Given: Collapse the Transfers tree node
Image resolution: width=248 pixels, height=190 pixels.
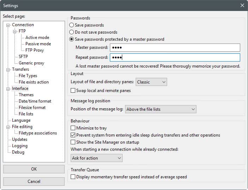Looking at the screenshot, I should [x=8, y=70].
